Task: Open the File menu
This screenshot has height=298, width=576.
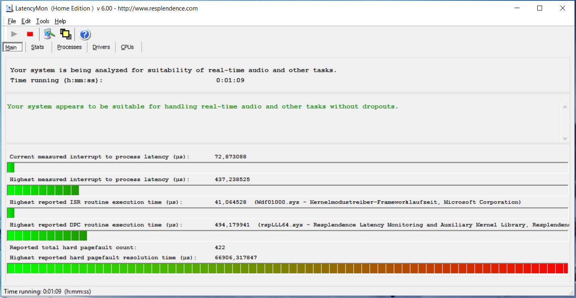Action: pos(12,21)
